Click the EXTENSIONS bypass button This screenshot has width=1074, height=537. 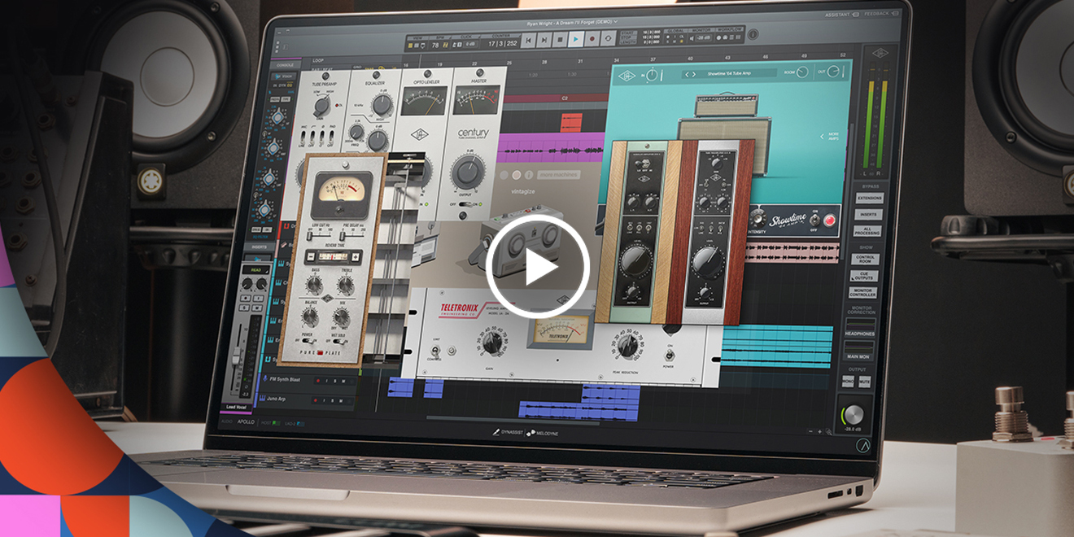tap(868, 198)
